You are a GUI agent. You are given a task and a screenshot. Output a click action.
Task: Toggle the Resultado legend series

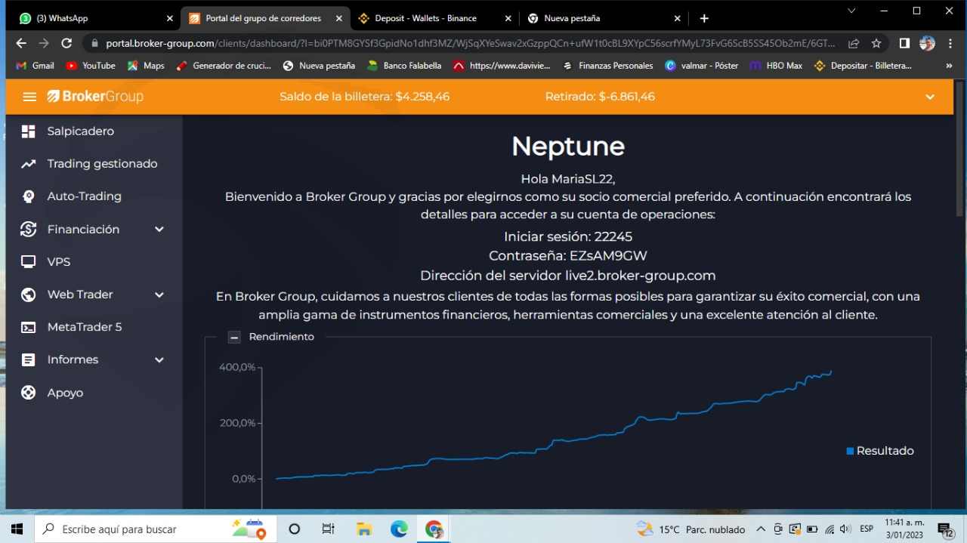(x=880, y=451)
